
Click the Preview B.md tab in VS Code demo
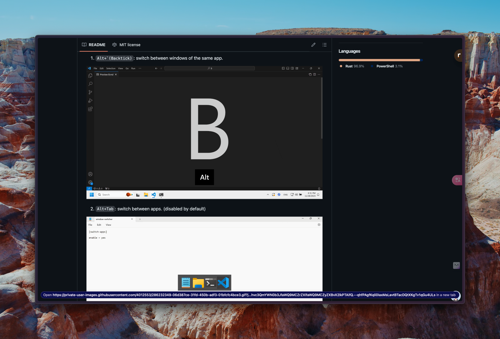coord(107,75)
